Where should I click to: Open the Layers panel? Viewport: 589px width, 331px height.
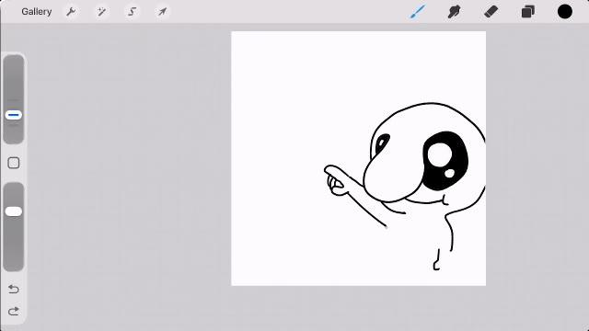click(x=527, y=12)
